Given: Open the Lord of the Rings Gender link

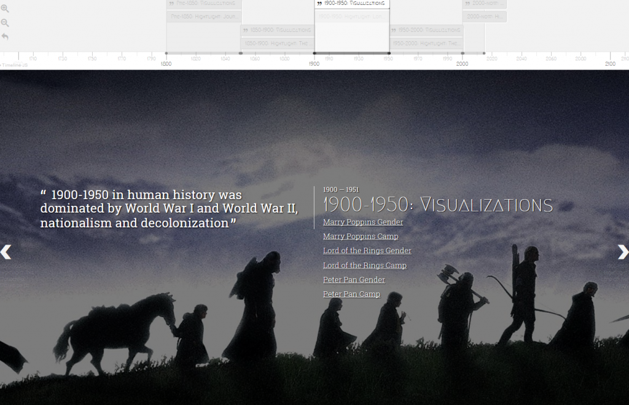Looking at the screenshot, I should click(x=367, y=251).
